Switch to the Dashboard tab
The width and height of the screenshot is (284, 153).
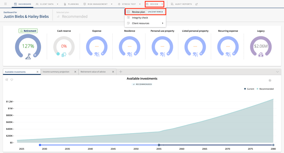coord(22,4)
